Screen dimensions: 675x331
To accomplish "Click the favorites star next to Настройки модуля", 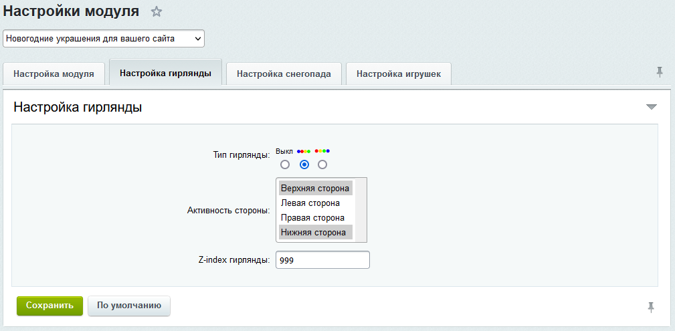I will point(157,11).
